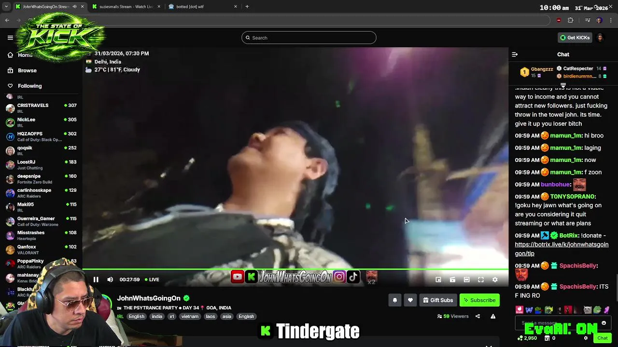Screen dimensions: 618x347
Task: Expand the chat leaderboard arrow
Action: pyautogui.click(x=563, y=85)
